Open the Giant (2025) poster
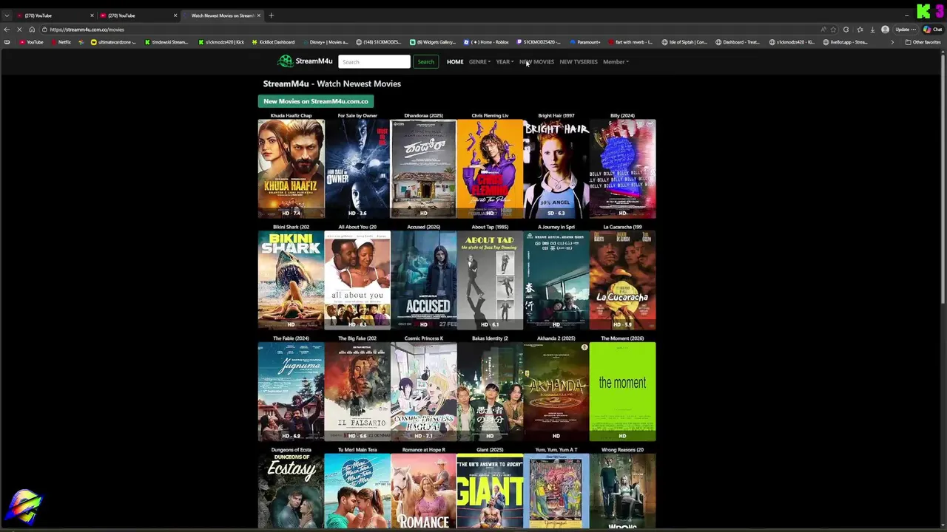 (x=490, y=491)
